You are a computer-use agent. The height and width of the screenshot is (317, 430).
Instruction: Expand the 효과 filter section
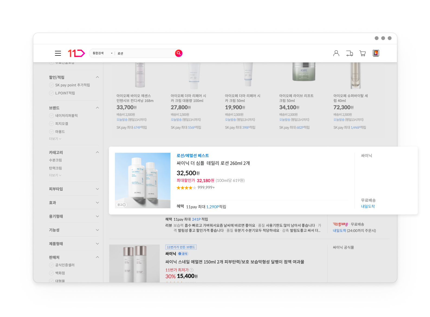[97, 203]
